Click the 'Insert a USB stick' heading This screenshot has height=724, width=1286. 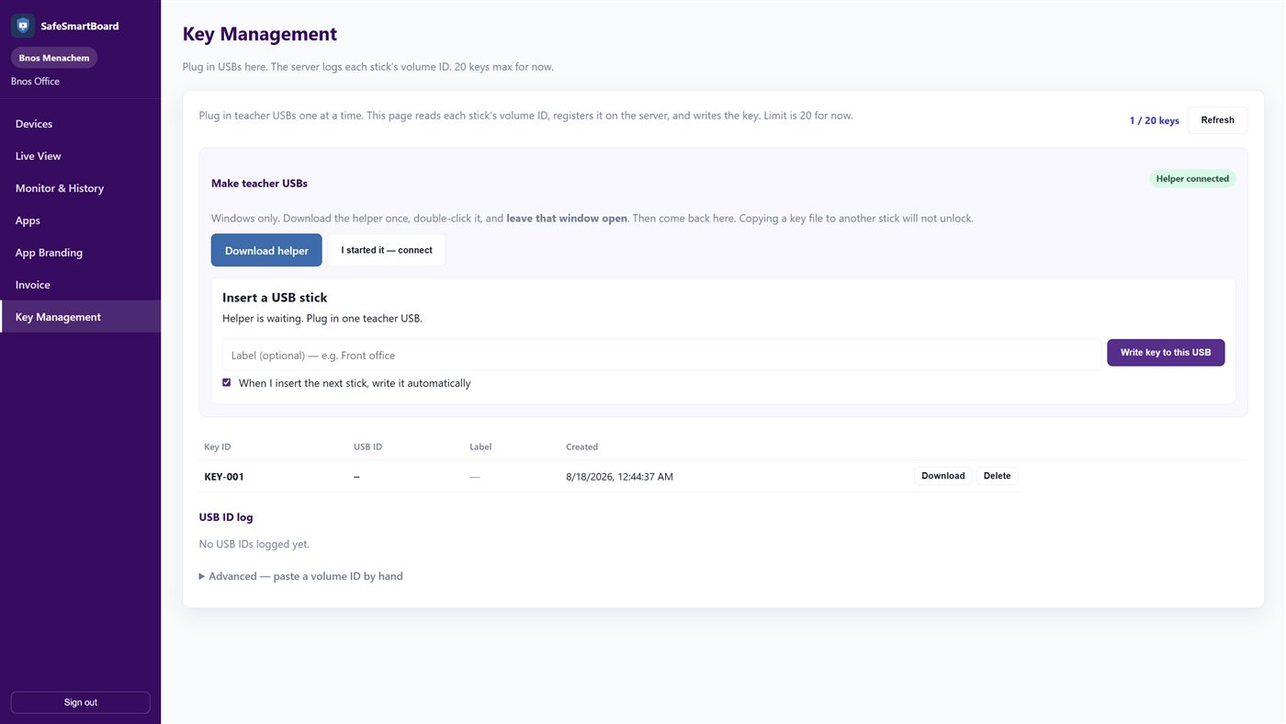pos(275,298)
